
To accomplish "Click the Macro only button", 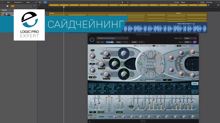I will [x=93, y=118].
